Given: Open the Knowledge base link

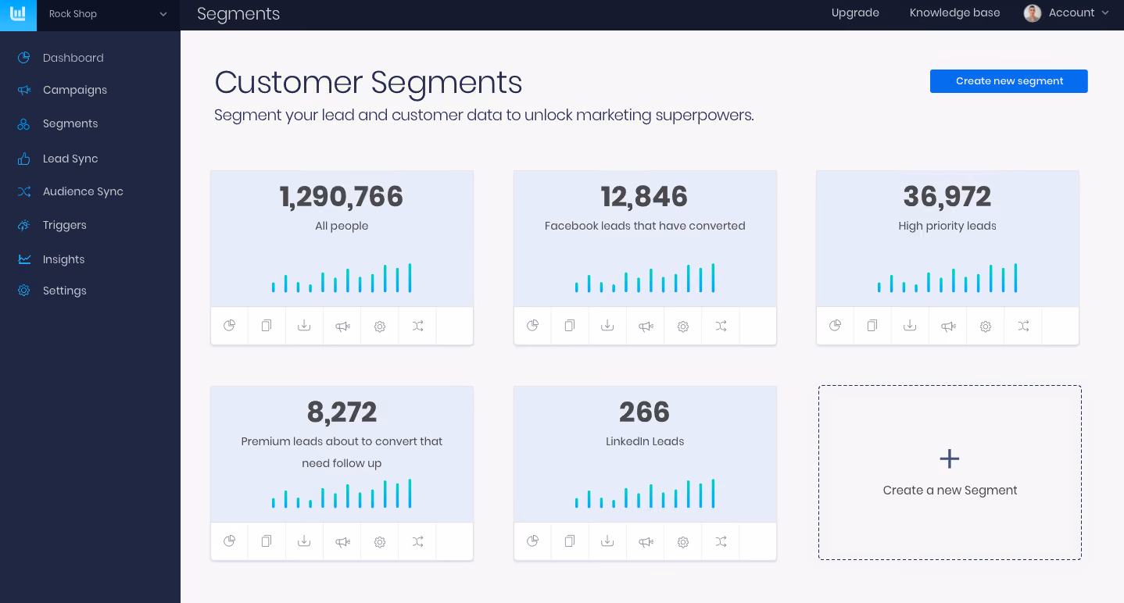Looking at the screenshot, I should (954, 12).
